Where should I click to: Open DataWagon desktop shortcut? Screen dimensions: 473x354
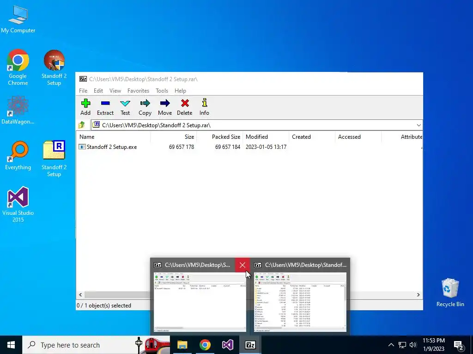click(18, 110)
